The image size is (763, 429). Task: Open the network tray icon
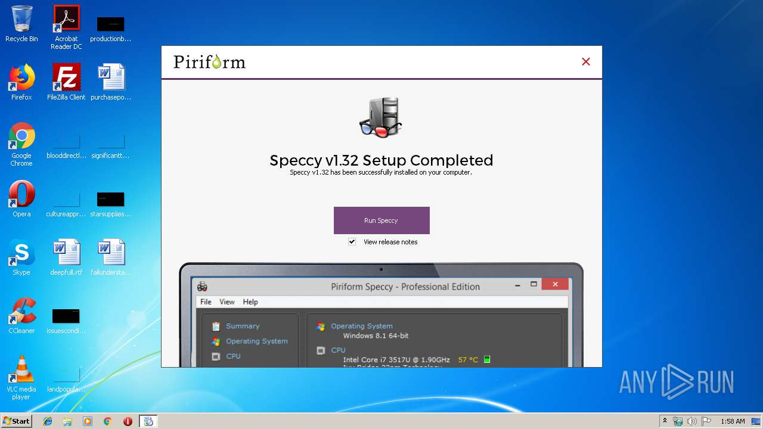coord(678,421)
